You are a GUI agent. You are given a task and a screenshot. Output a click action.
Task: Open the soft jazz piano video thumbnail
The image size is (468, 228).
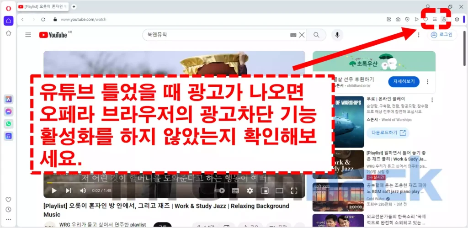[x=338, y=197]
